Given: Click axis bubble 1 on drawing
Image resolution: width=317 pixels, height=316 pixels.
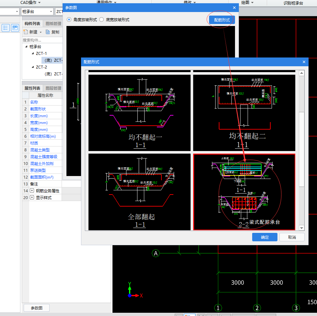Looking at the screenshot, I should pos(218,308).
